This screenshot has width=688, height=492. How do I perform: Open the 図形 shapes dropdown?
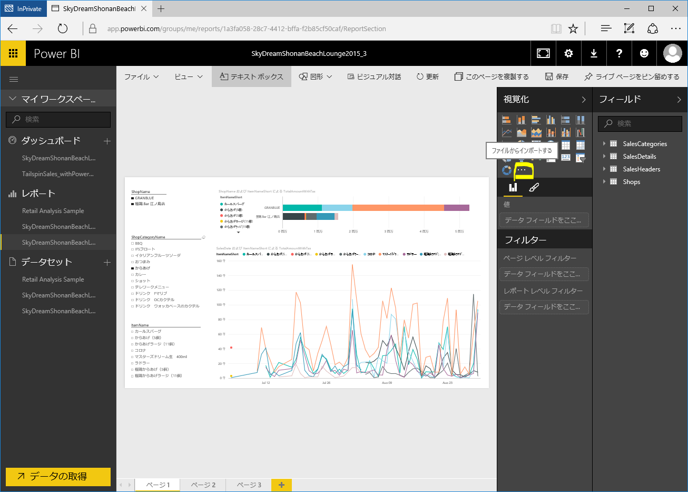point(316,76)
